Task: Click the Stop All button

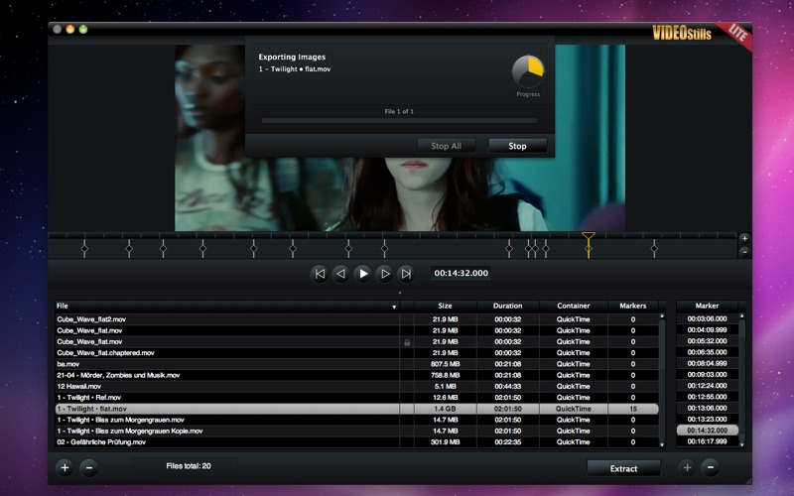Action: (x=446, y=146)
